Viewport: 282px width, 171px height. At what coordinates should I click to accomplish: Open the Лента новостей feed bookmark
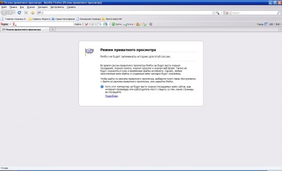coord(112,19)
